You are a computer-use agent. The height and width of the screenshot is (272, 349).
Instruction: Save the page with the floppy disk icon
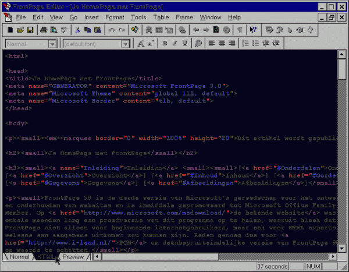(30, 30)
